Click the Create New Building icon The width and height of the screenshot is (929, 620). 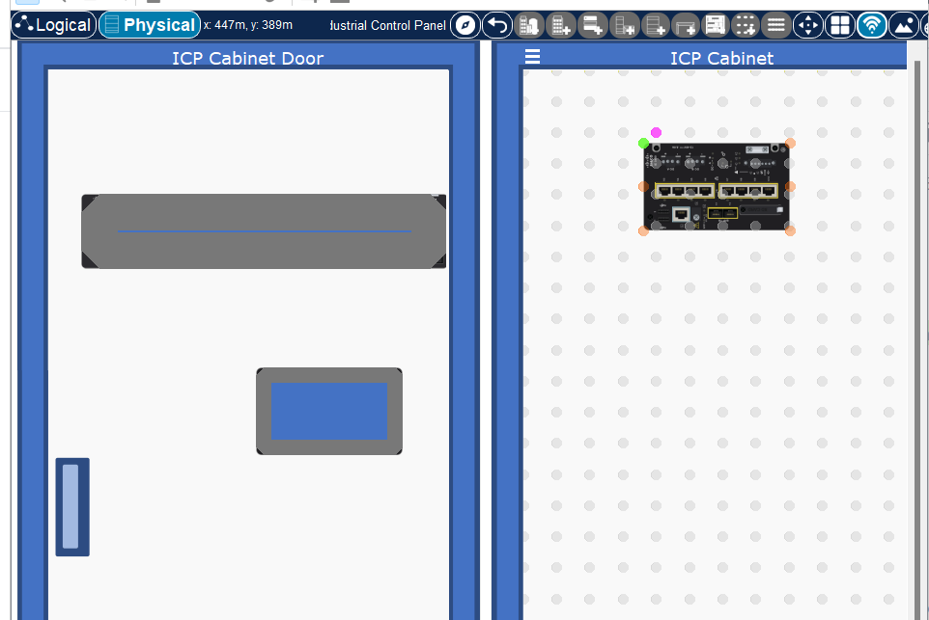point(560,25)
